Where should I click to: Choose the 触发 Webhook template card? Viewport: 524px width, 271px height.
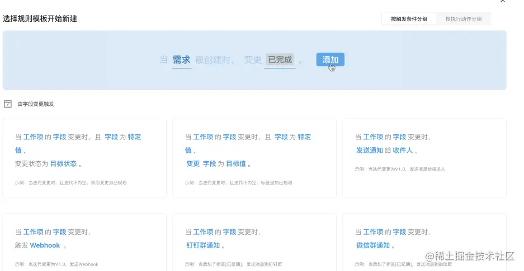[84, 243]
